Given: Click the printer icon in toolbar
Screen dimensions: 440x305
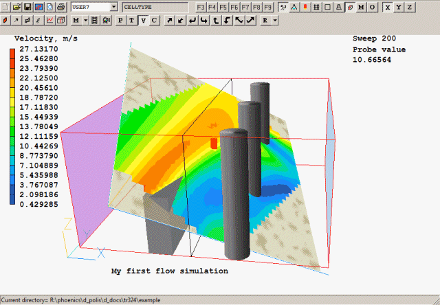Looking at the screenshot, I should [61, 7].
